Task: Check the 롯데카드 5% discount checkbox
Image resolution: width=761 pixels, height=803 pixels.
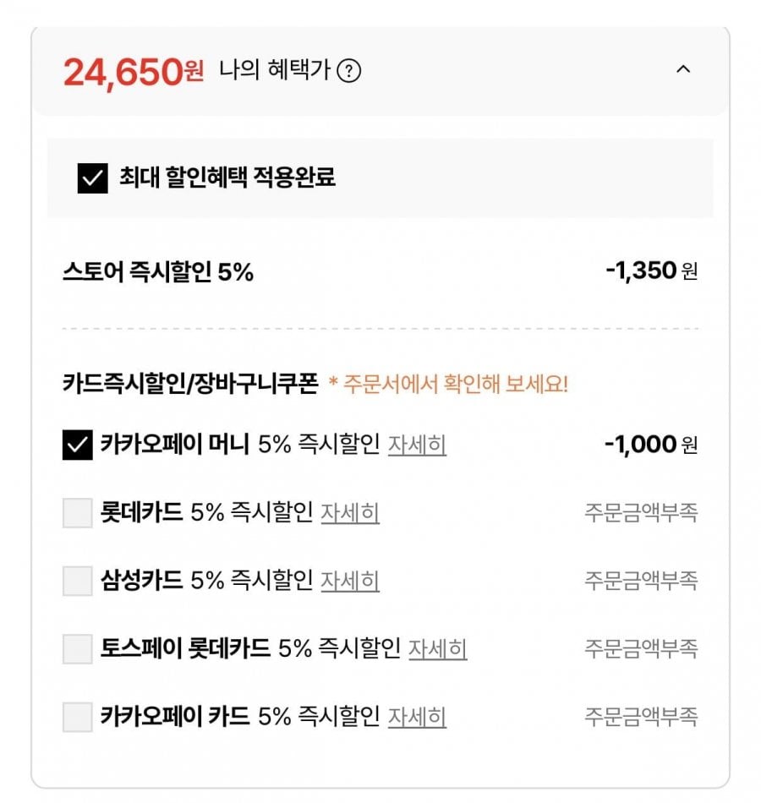Action: click(78, 513)
